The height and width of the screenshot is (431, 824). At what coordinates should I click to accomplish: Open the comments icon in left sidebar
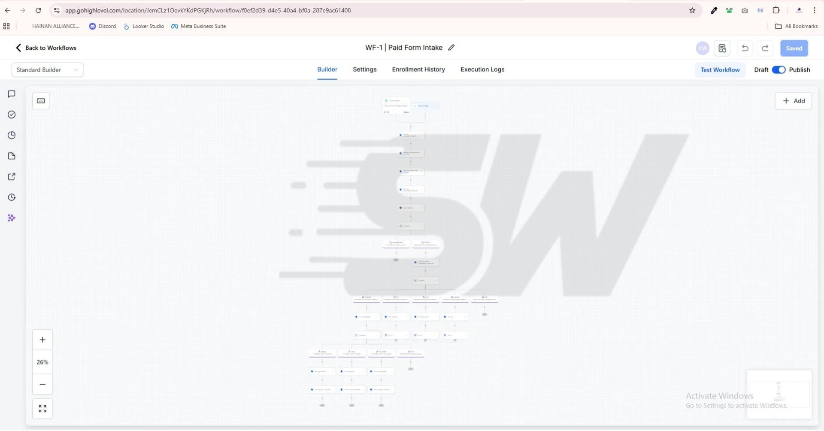[x=12, y=94]
